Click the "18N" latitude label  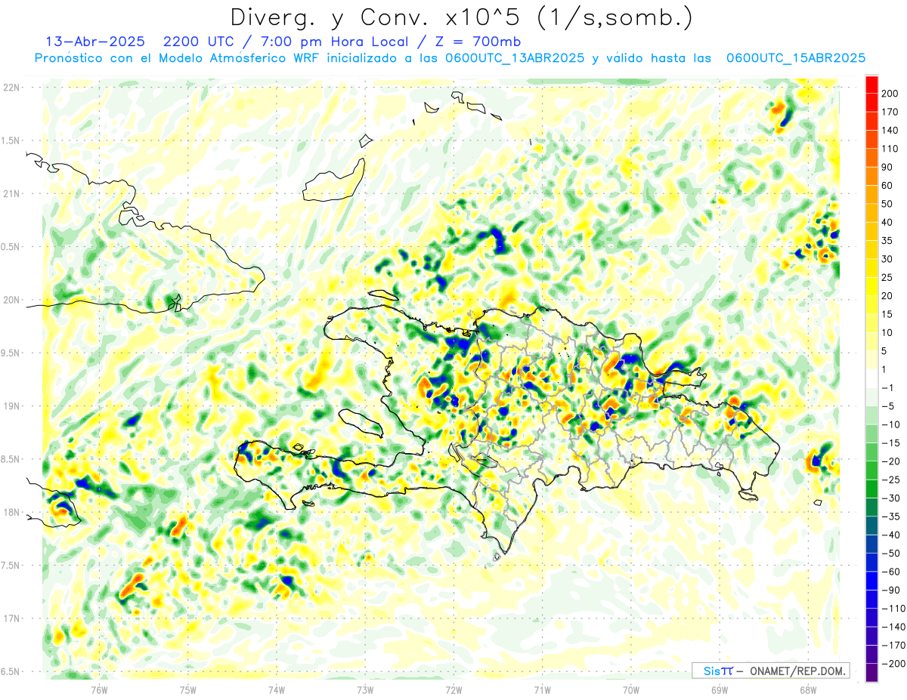click(x=11, y=512)
